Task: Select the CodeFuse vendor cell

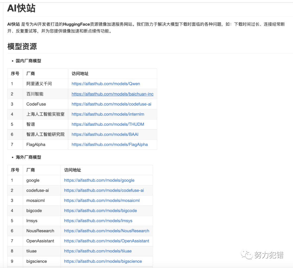Action: [45, 104]
